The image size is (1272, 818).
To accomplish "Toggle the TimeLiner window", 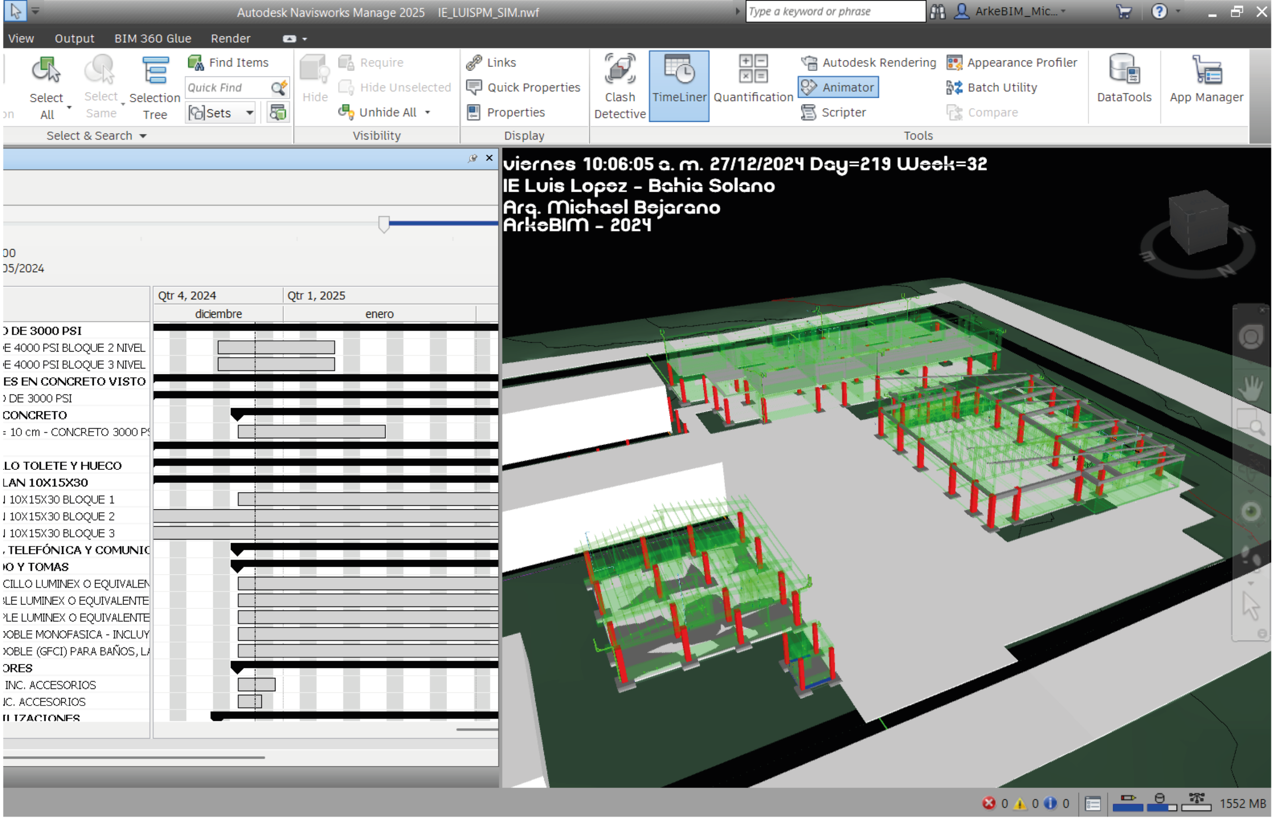I will point(679,86).
